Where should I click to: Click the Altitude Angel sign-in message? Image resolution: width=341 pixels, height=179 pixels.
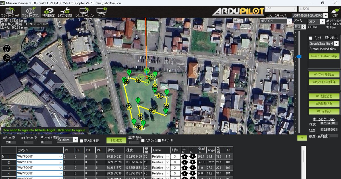pos(45,130)
